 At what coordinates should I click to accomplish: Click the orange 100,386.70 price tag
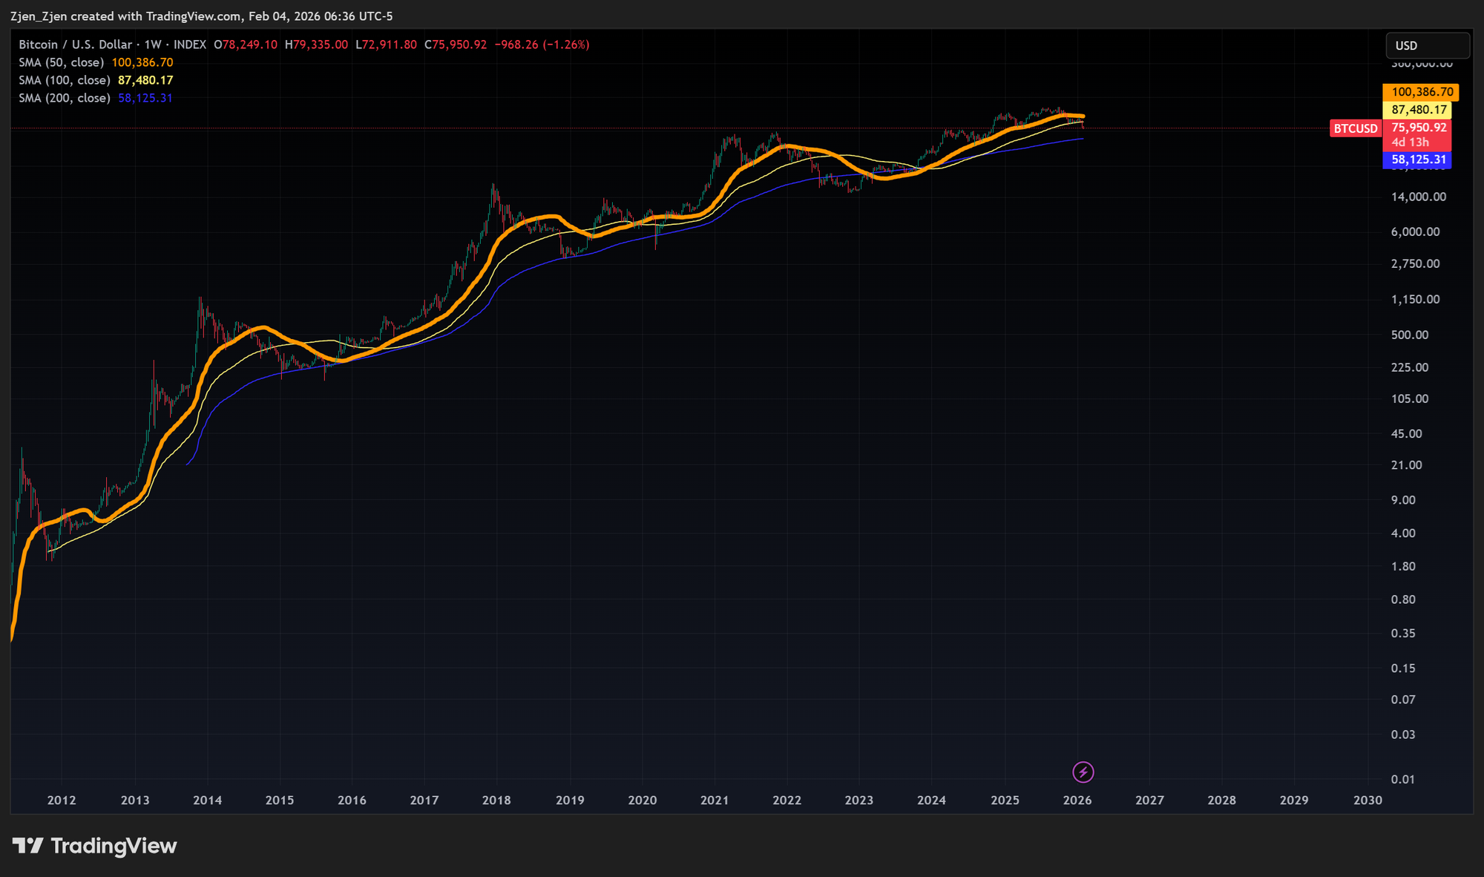pyautogui.click(x=1421, y=92)
